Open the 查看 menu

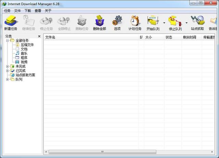(x=38, y=11)
